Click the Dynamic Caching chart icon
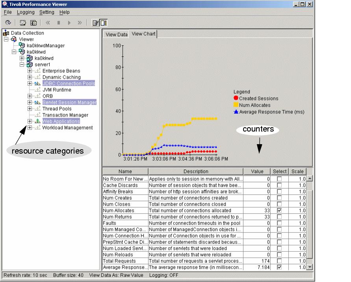Screen dimensions: 351x282 pyautogui.click(x=37, y=77)
